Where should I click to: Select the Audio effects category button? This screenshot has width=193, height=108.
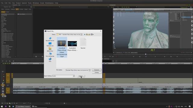(8, 12)
